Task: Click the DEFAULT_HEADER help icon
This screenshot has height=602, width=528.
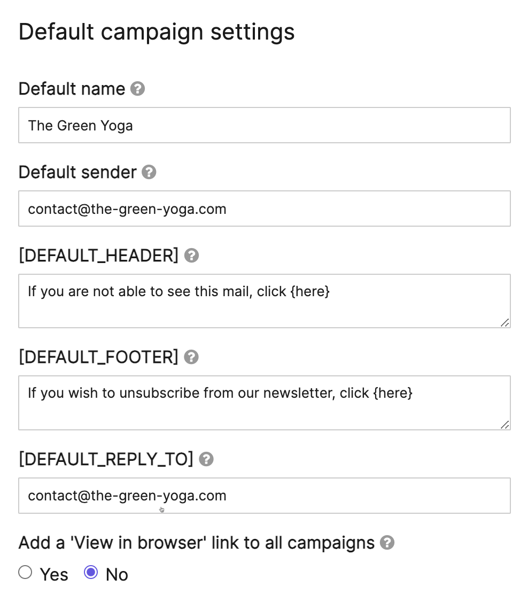Action: [191, 256]
